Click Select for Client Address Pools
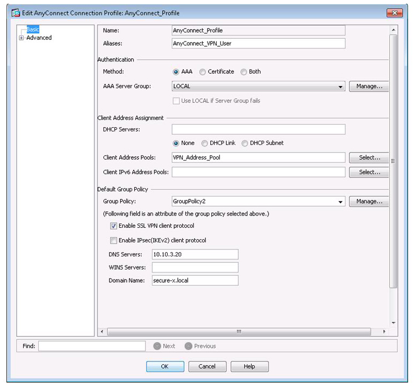The width and height of the screenshot is (414, 383). point(369,158)
